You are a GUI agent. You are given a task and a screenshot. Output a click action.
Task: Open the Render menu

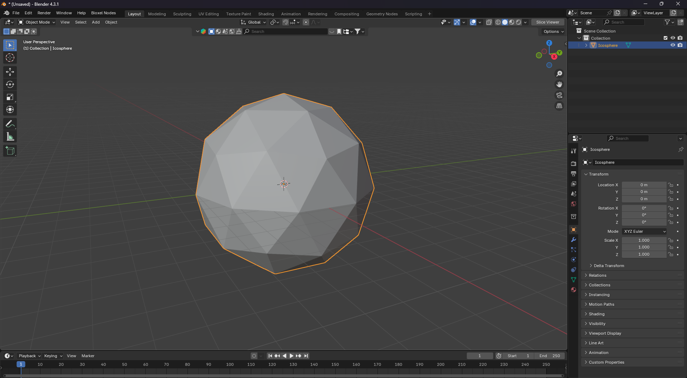point(44,13)
